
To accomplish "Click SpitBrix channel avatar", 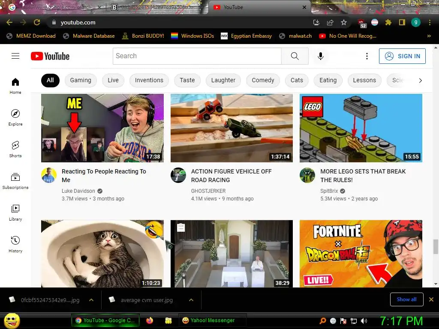I will click(307, 175).
